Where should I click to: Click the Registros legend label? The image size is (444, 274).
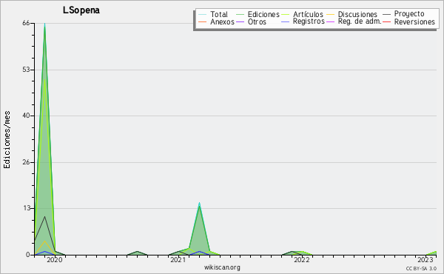tap(309, 21)
